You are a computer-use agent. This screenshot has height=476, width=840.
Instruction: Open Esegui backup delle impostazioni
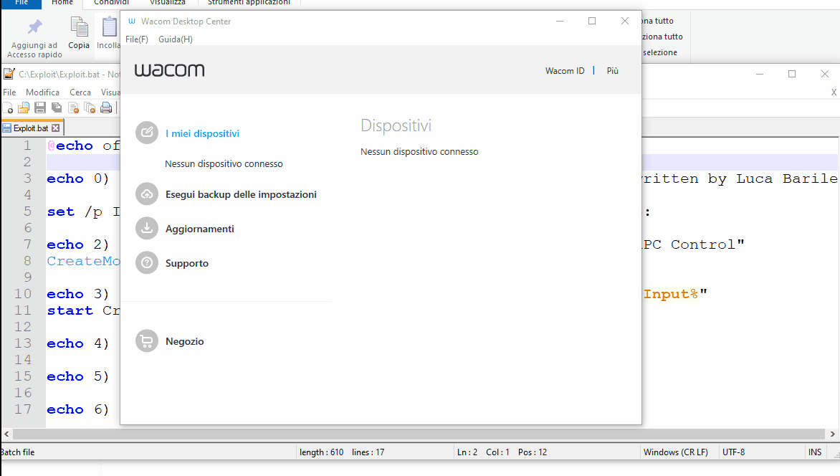coord(241,194)
